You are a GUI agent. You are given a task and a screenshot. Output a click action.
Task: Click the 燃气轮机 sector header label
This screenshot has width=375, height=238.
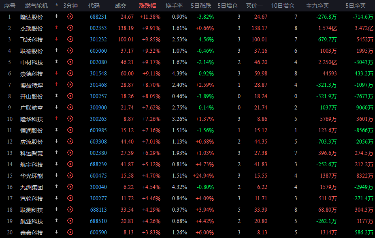[36, 6]
